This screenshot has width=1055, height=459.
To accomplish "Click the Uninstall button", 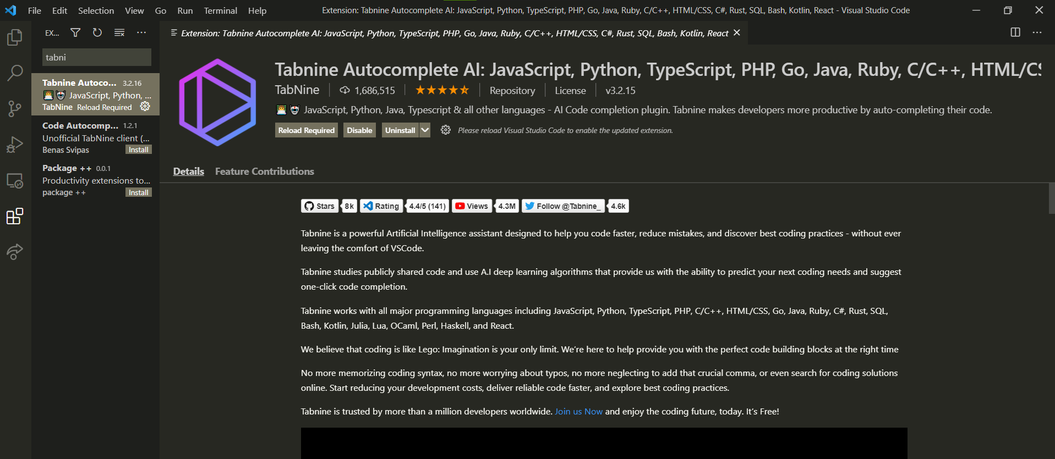I will [x=401, y=130].
